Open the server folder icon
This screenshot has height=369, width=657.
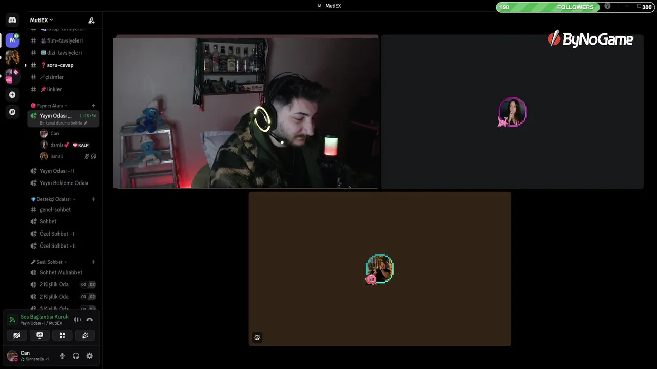click(12, 76)
